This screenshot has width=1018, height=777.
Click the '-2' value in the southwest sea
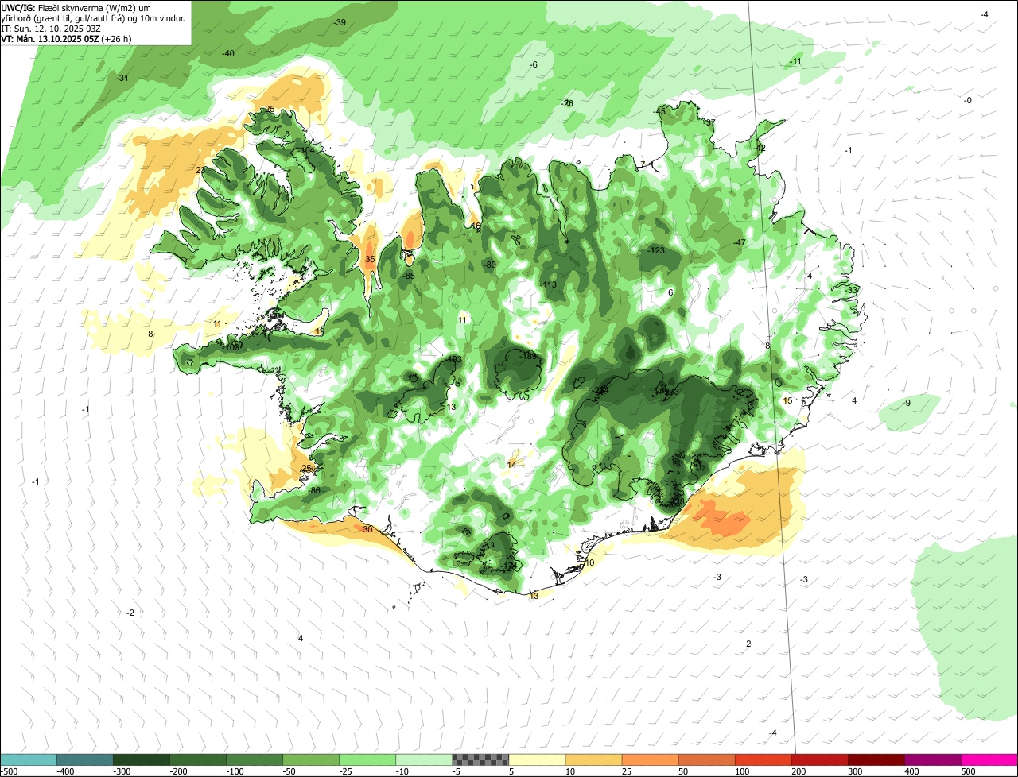[x=130, y=612]
